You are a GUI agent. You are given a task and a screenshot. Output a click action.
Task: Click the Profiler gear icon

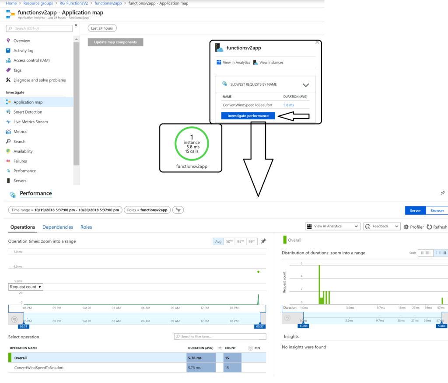pos(406,227)
